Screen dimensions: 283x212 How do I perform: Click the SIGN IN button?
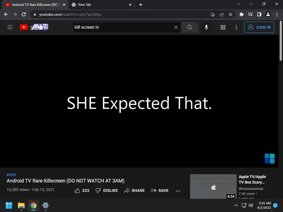[259, 27]
